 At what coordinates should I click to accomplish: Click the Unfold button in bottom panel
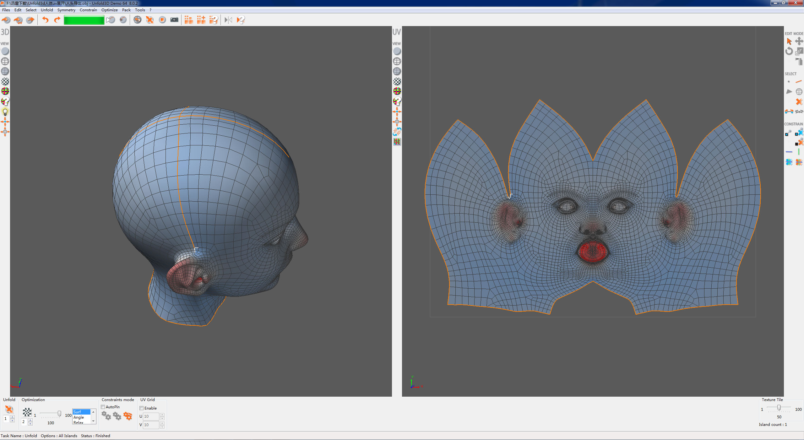pos(9,409)
